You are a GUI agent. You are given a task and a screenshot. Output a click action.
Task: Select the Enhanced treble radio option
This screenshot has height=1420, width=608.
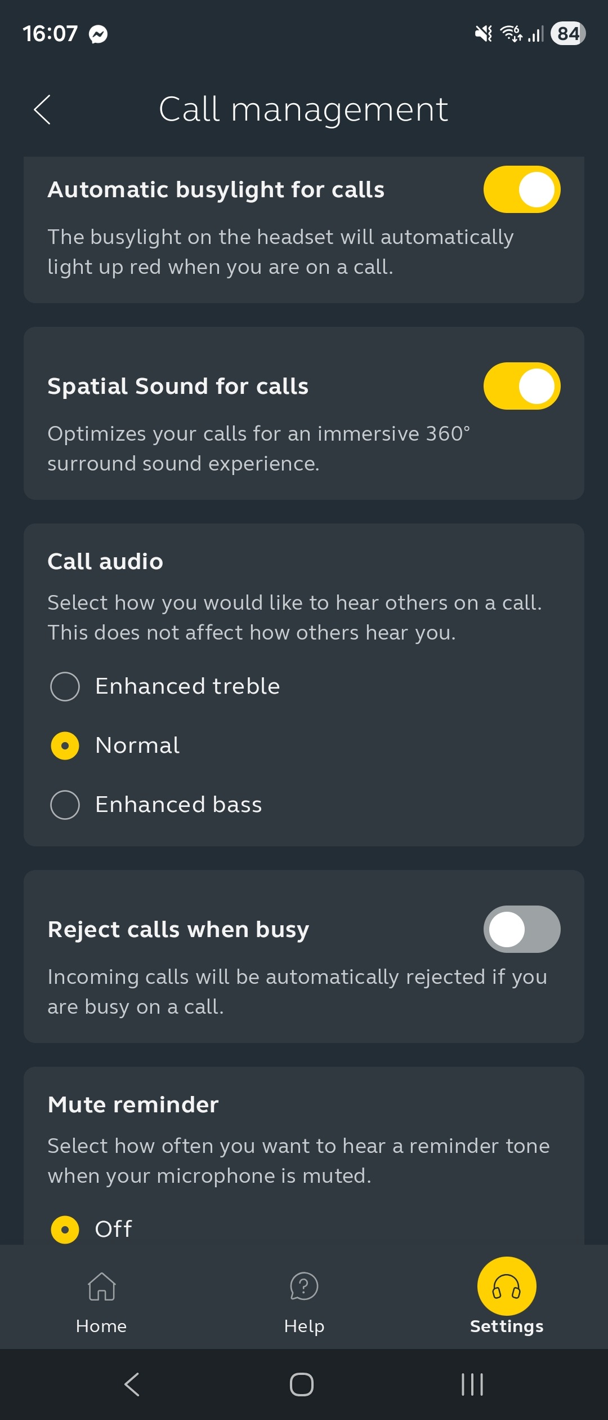pos(65,686)
